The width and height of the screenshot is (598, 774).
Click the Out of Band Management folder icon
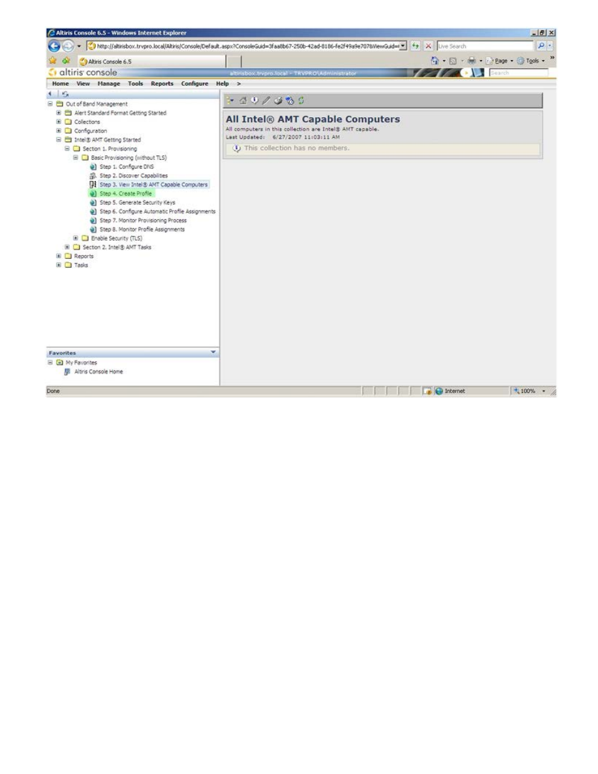click(60, 104)
